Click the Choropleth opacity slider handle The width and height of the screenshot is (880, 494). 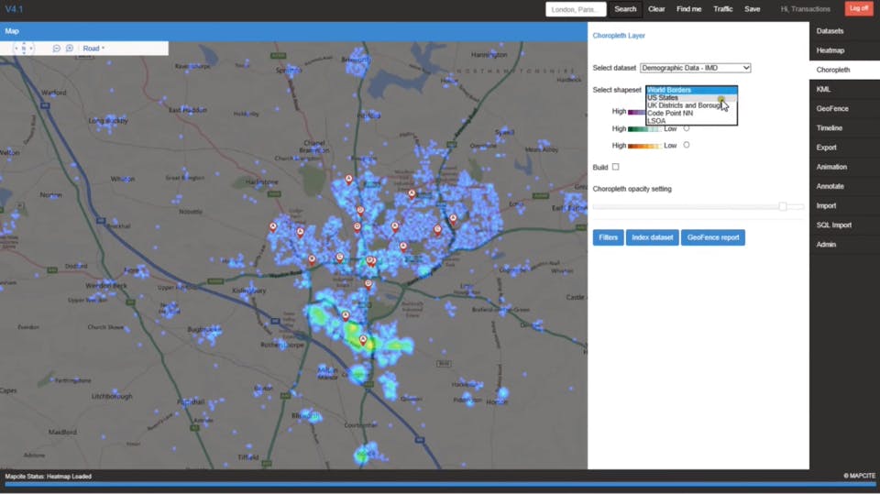coord(783,206)
